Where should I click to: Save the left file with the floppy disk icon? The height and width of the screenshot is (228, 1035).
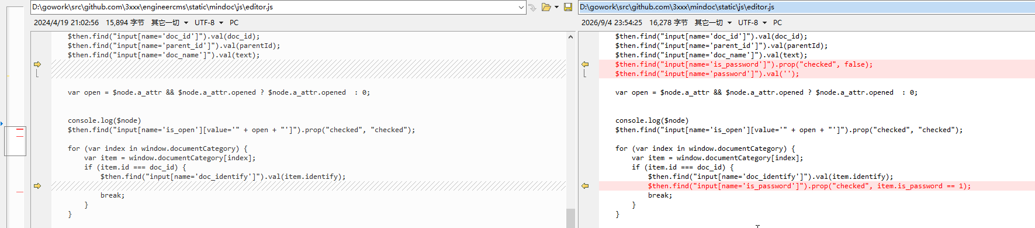point(567,7)
